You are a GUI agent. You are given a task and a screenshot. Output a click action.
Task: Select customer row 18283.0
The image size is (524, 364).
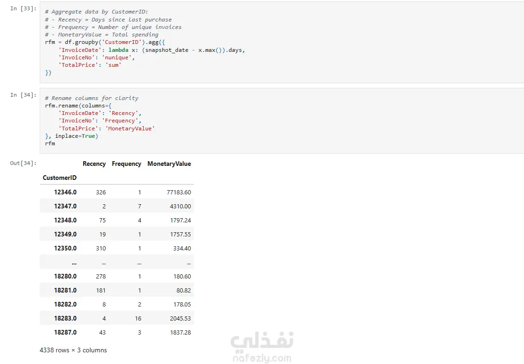(117, 319)
